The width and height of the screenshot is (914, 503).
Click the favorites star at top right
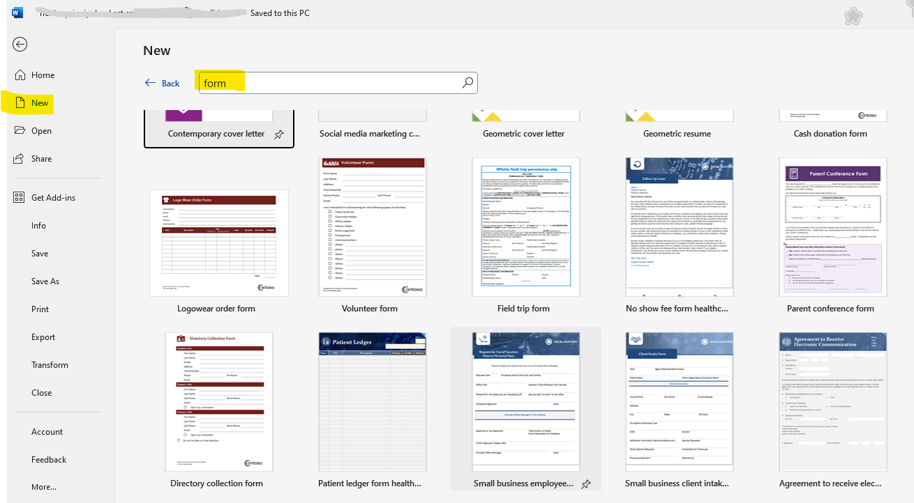pyautogui.click(x=853, y=15)
